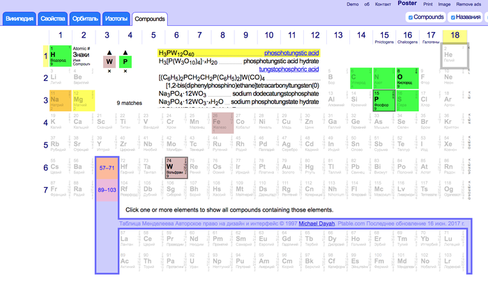This screenshot has height=286, width=488.
Task: Remove selected W element with its × mark
Action: [x=109, y=72]
